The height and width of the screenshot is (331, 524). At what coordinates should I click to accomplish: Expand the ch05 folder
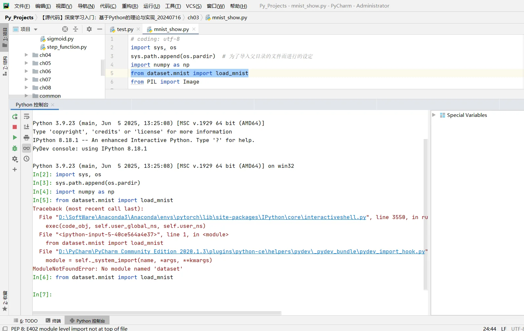(x=26, y=63)
